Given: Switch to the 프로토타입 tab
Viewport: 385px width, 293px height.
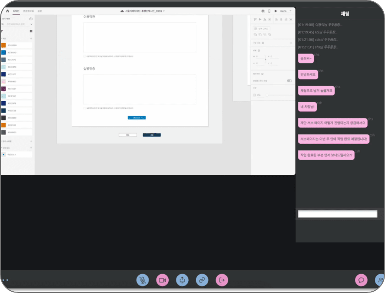Looking at the screenshot, I should [x=28, y=11].
